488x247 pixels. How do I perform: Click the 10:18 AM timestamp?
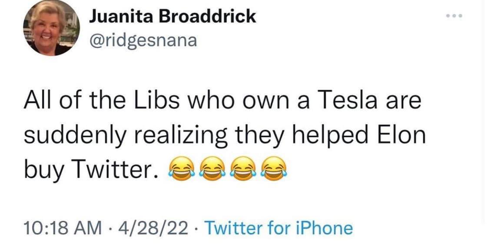(61, 228)
